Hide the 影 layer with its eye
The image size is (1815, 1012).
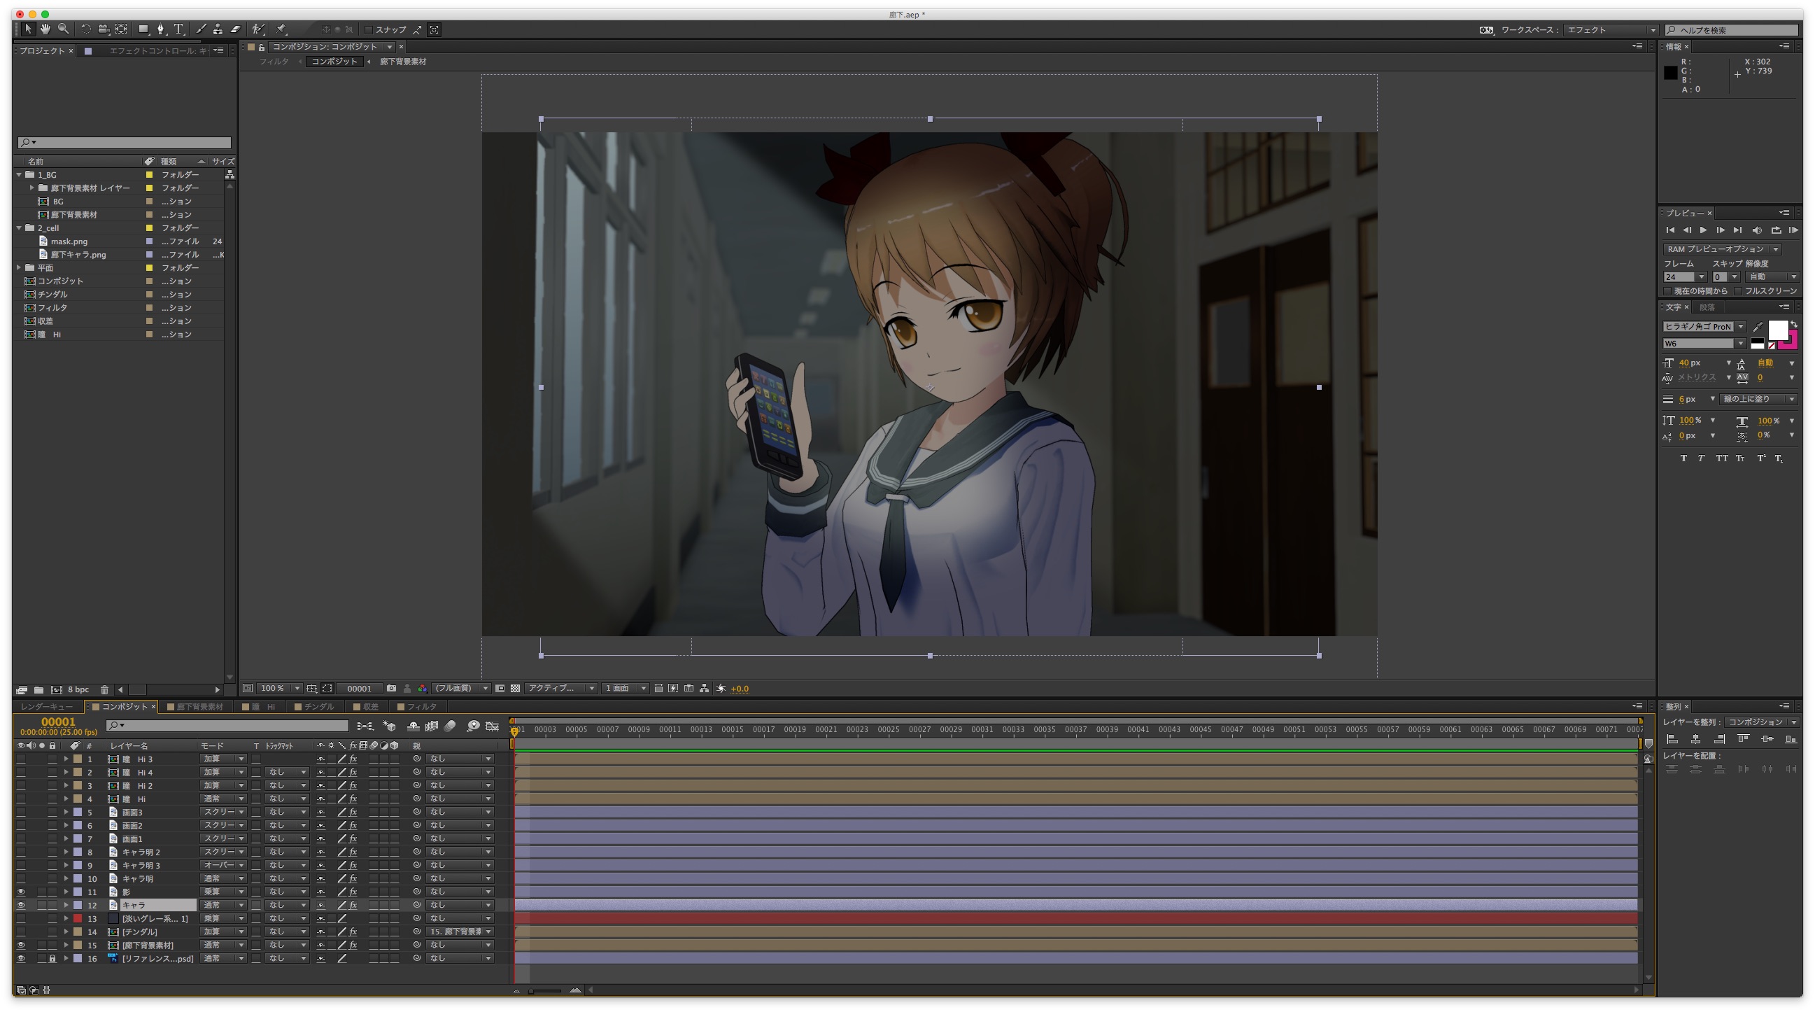[21, 892]
